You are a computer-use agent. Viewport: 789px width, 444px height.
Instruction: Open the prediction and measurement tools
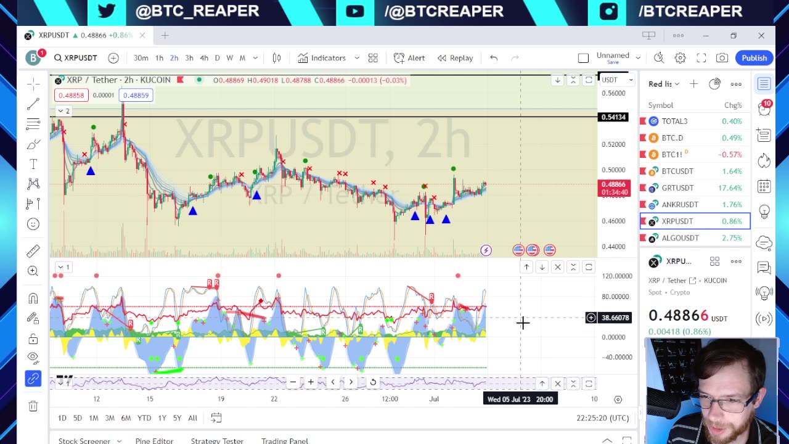33,203
